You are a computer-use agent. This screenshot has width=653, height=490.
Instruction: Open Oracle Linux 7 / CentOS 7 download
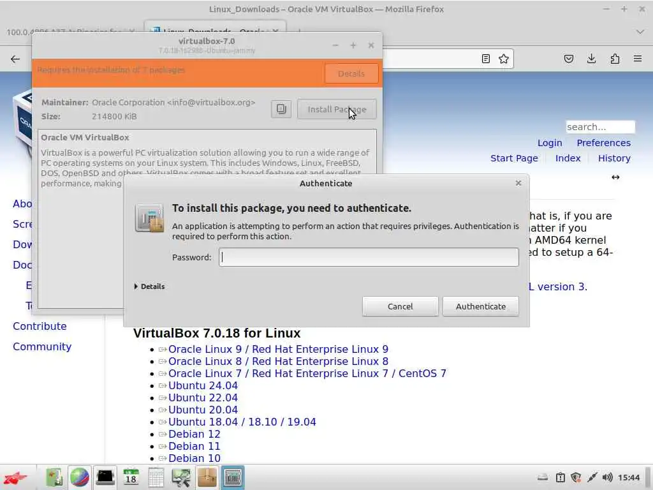[x=307, y=373]
